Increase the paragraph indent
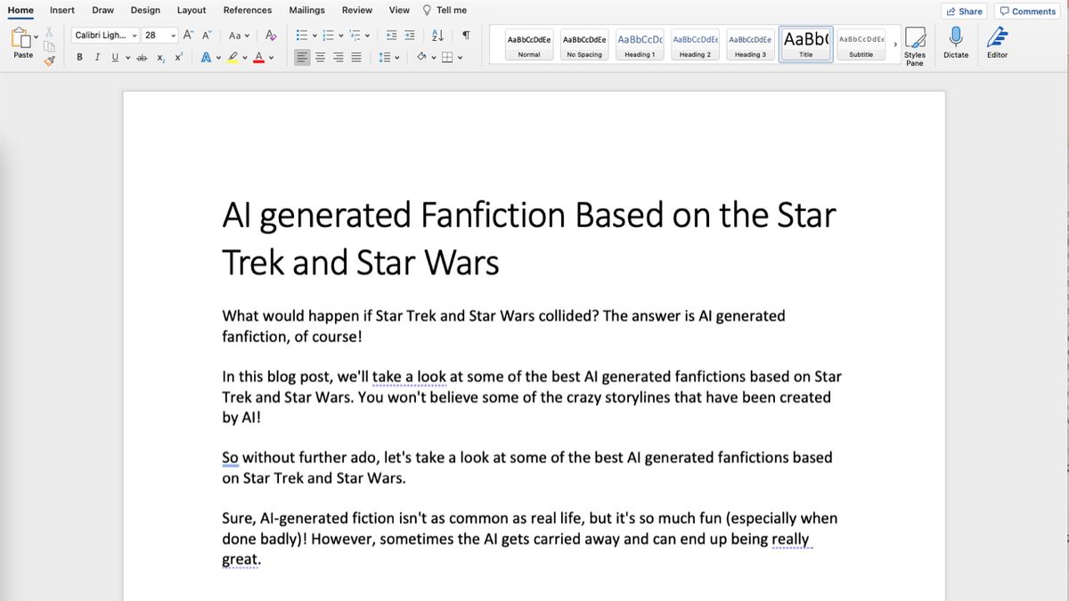 tap(409, 35)
